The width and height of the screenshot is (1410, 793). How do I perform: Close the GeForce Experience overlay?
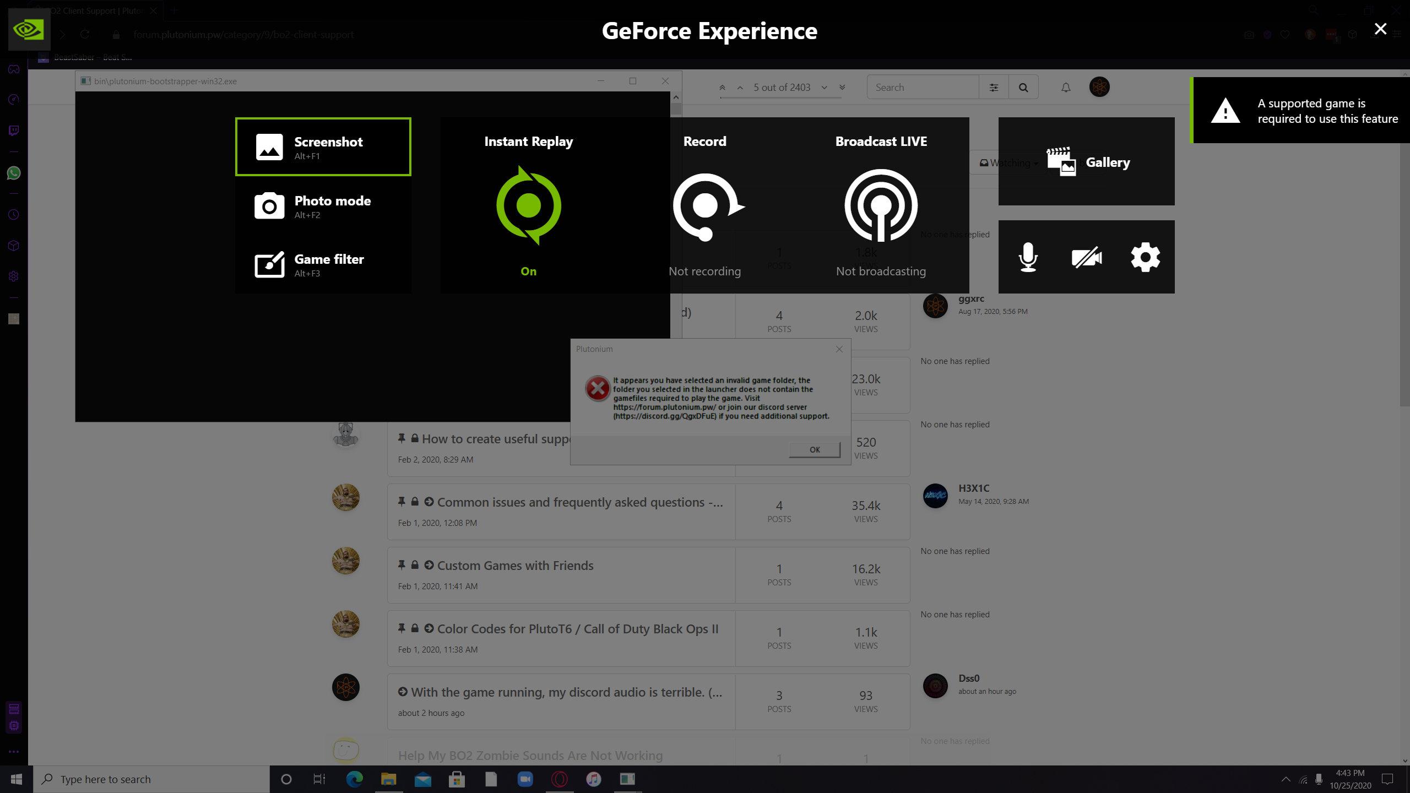click(x=1380, y=29)
